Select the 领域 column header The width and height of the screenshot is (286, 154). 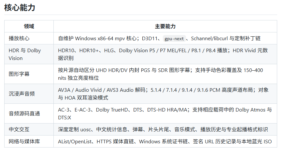point(29,26)
